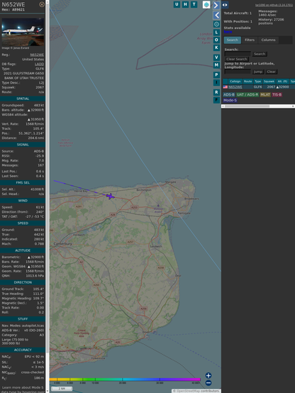Expand sidebar with right chevron arrow

point(216,5)
